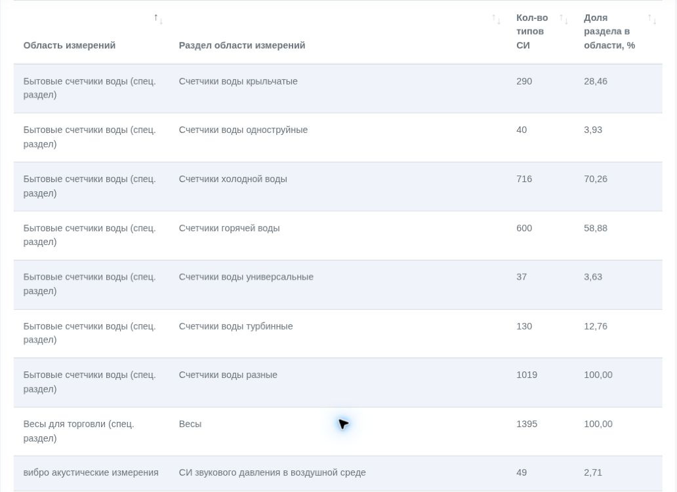Click Доля раздела в области header
This screenshot has height=492, width=677.
[609, 31]
